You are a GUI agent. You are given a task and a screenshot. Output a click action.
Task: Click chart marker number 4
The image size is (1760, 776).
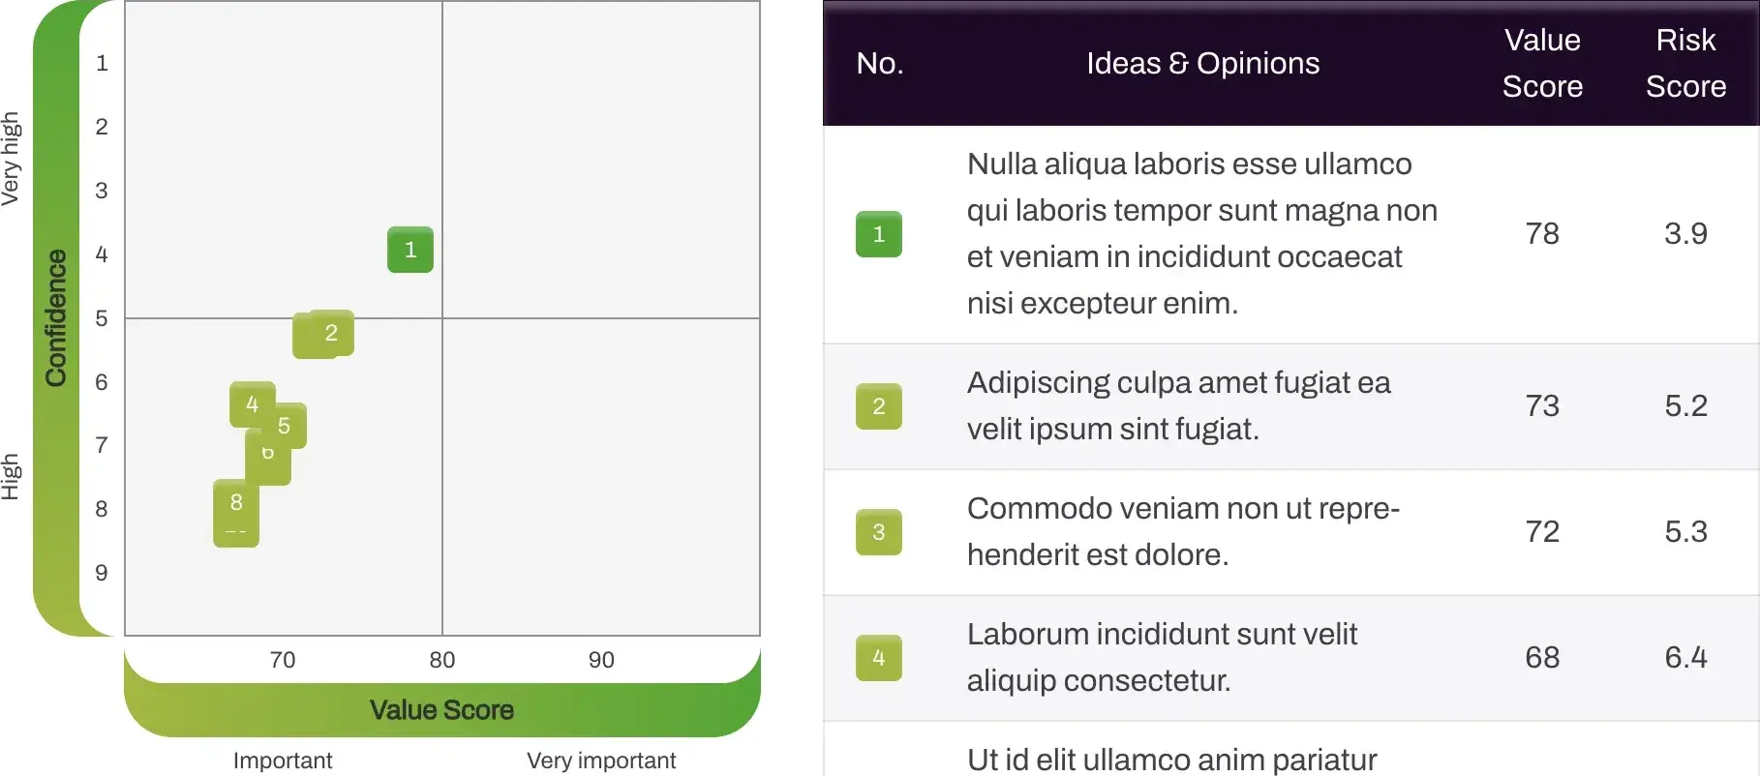click(x=251, y=403)
